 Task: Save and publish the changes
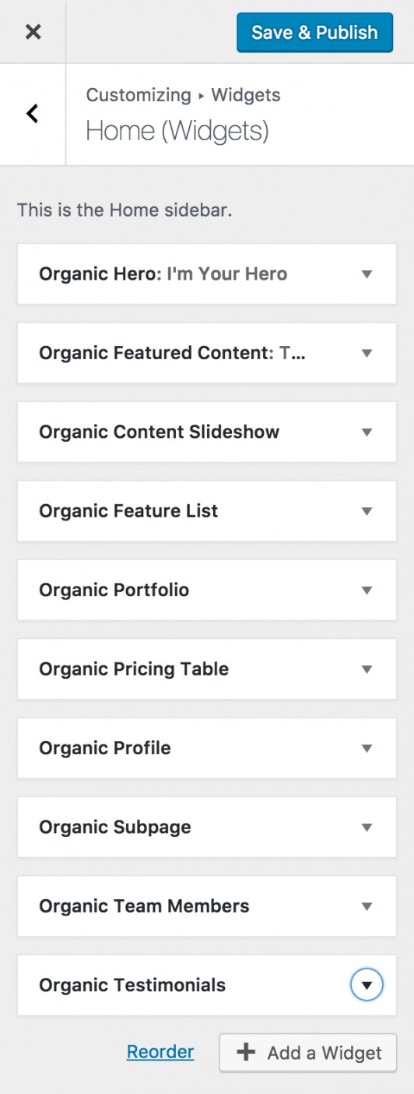pos(315,32)
